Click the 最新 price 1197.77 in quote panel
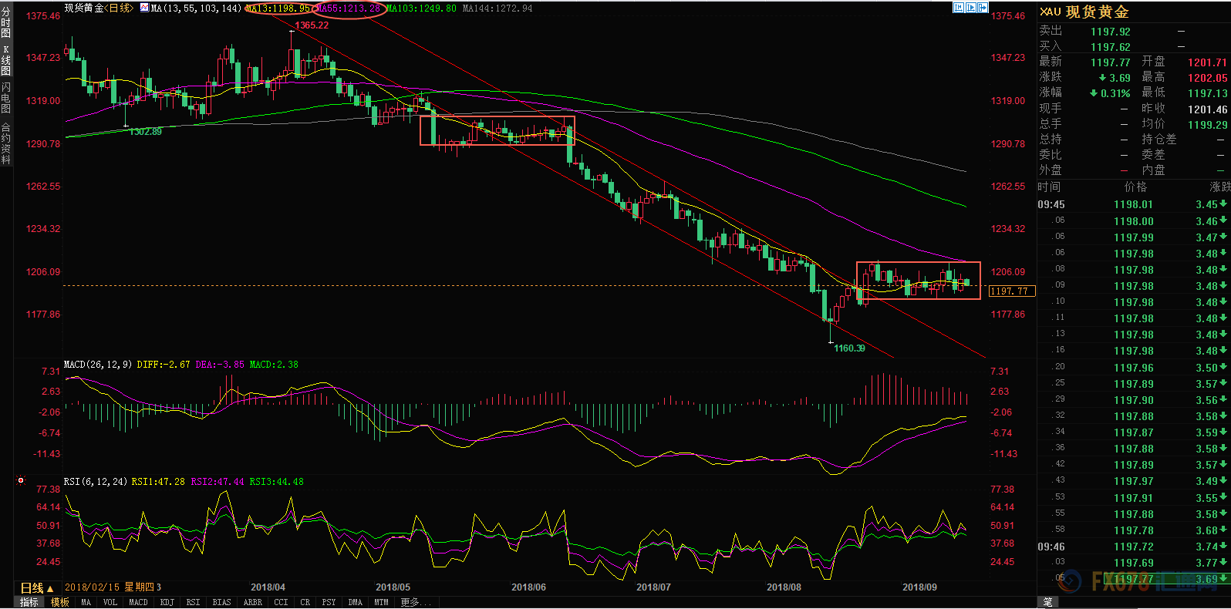The width and height of the screenshot is (1231, 609). coord(1110,62)
